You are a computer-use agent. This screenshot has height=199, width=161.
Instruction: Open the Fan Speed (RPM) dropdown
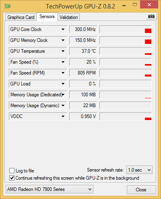[x=63, y=73]
